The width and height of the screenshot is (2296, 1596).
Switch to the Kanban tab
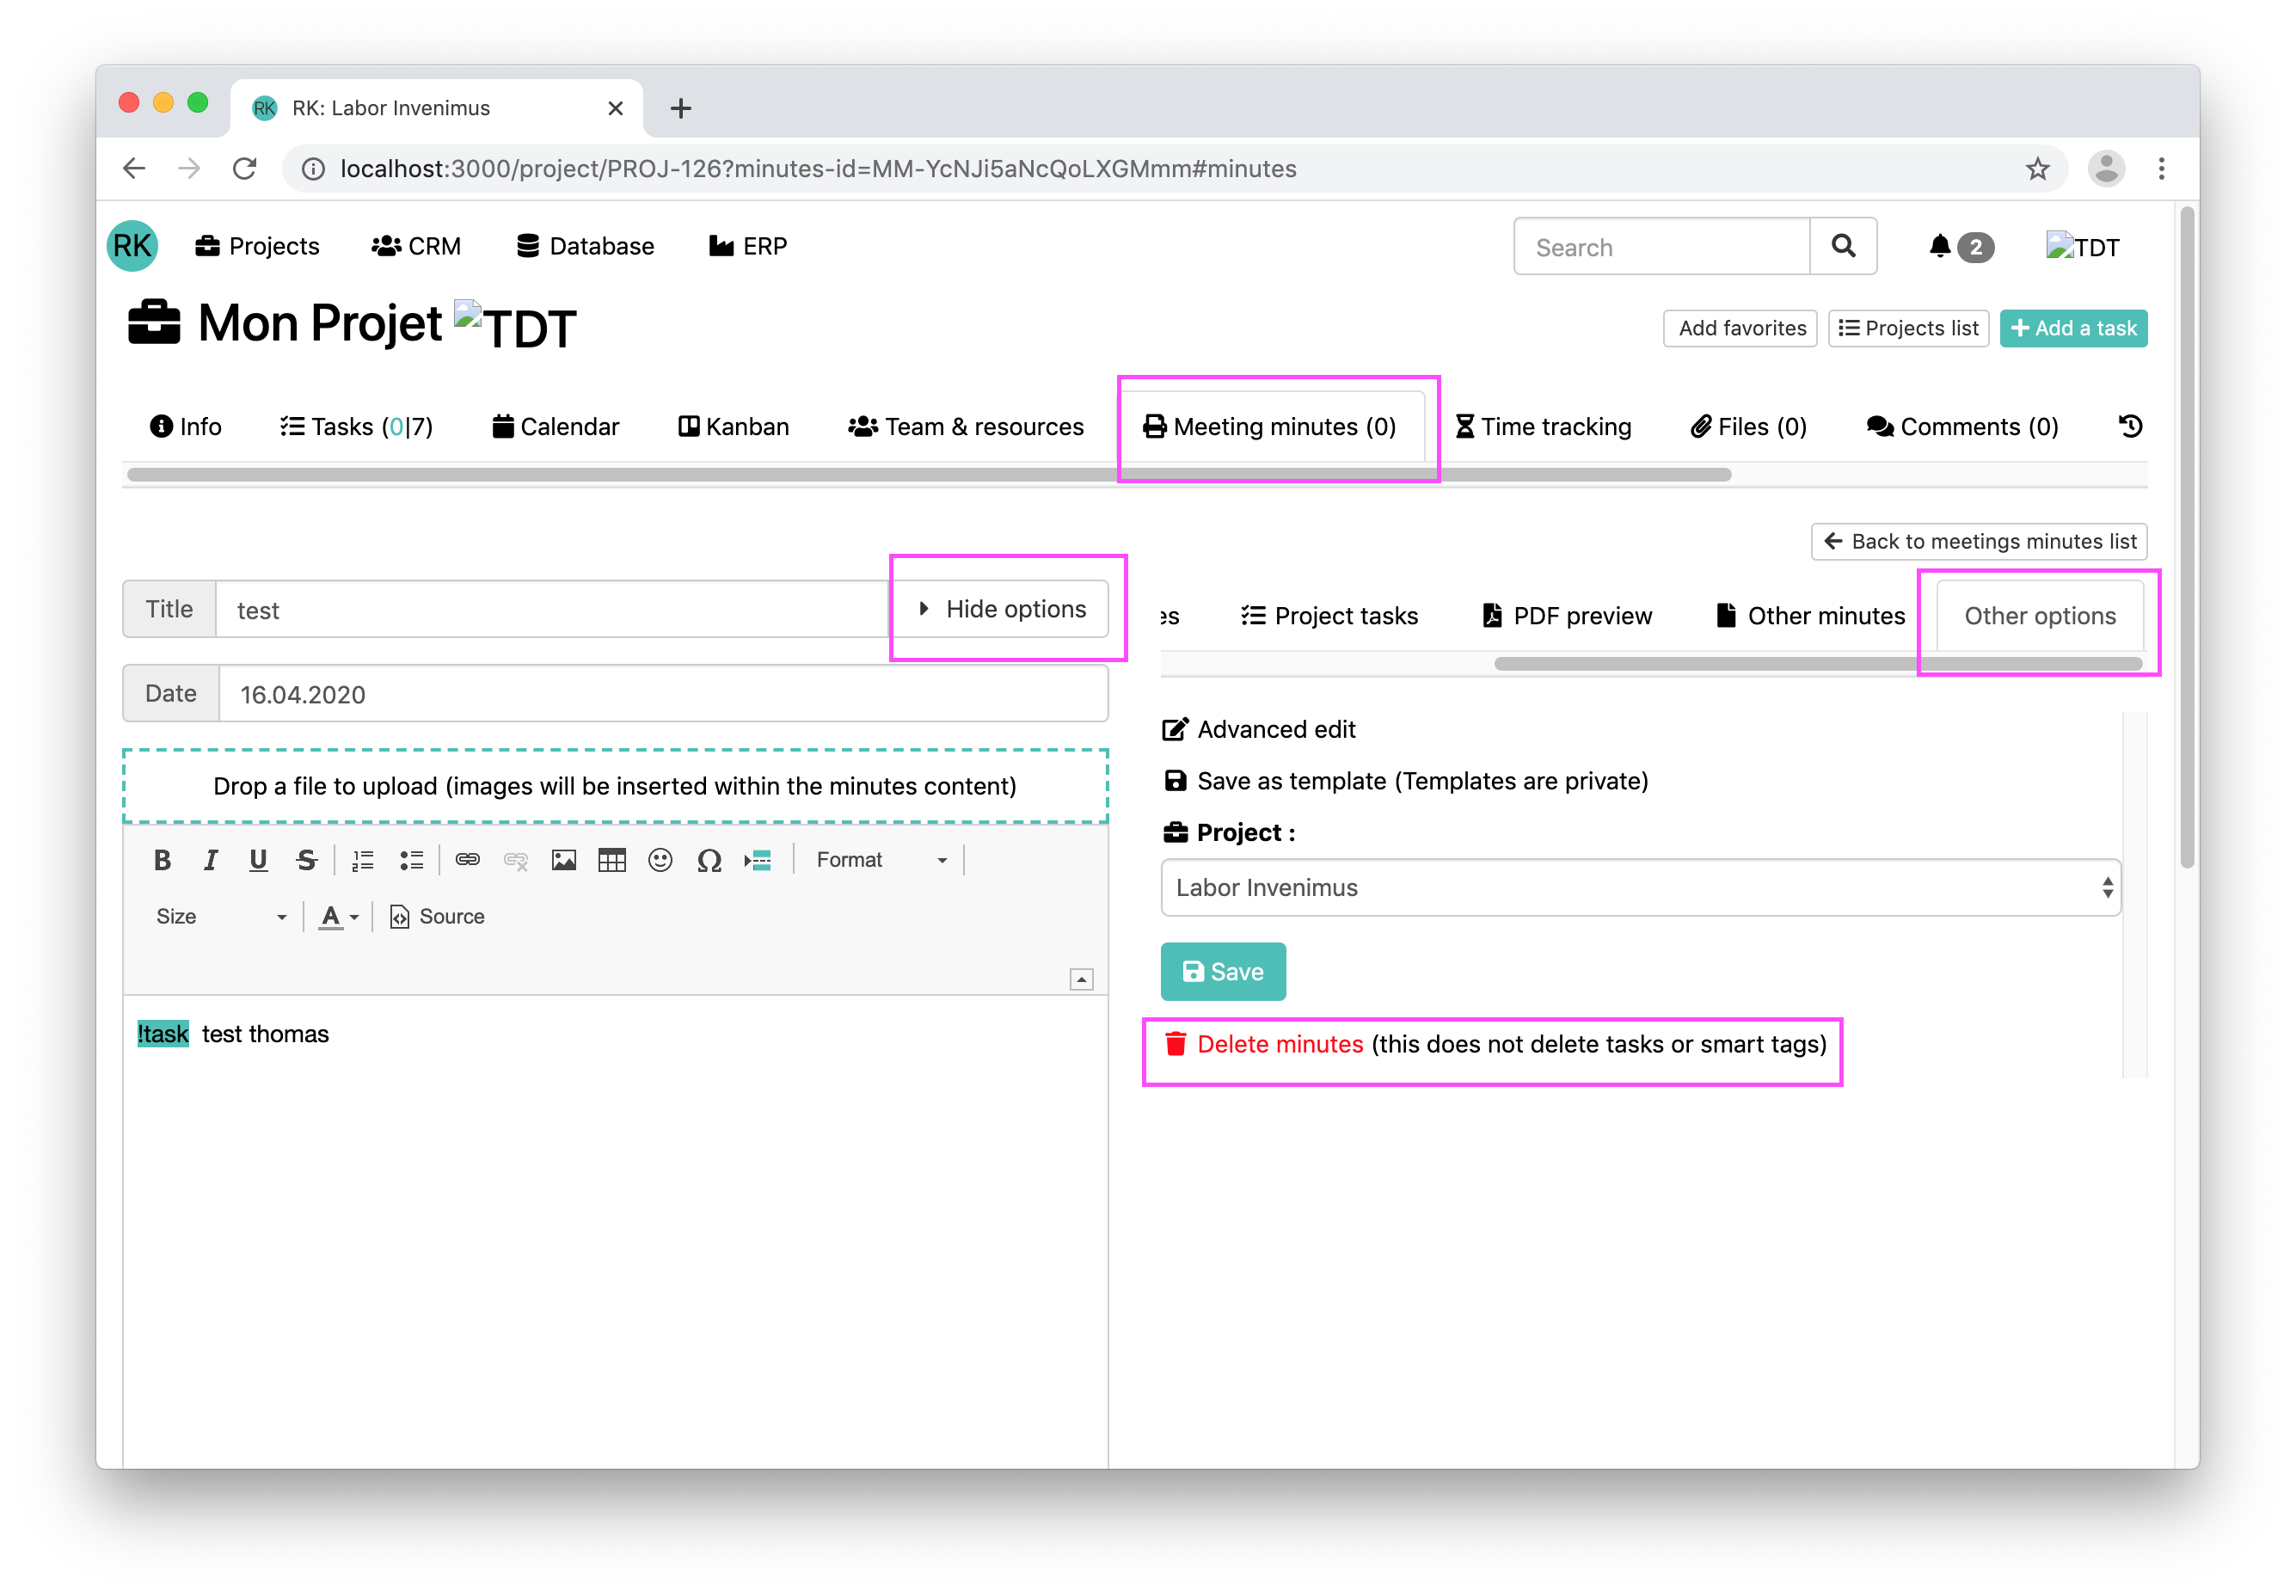click(734, 427)
